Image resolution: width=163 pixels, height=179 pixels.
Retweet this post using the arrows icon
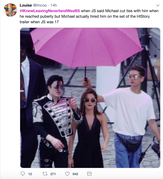45,174
